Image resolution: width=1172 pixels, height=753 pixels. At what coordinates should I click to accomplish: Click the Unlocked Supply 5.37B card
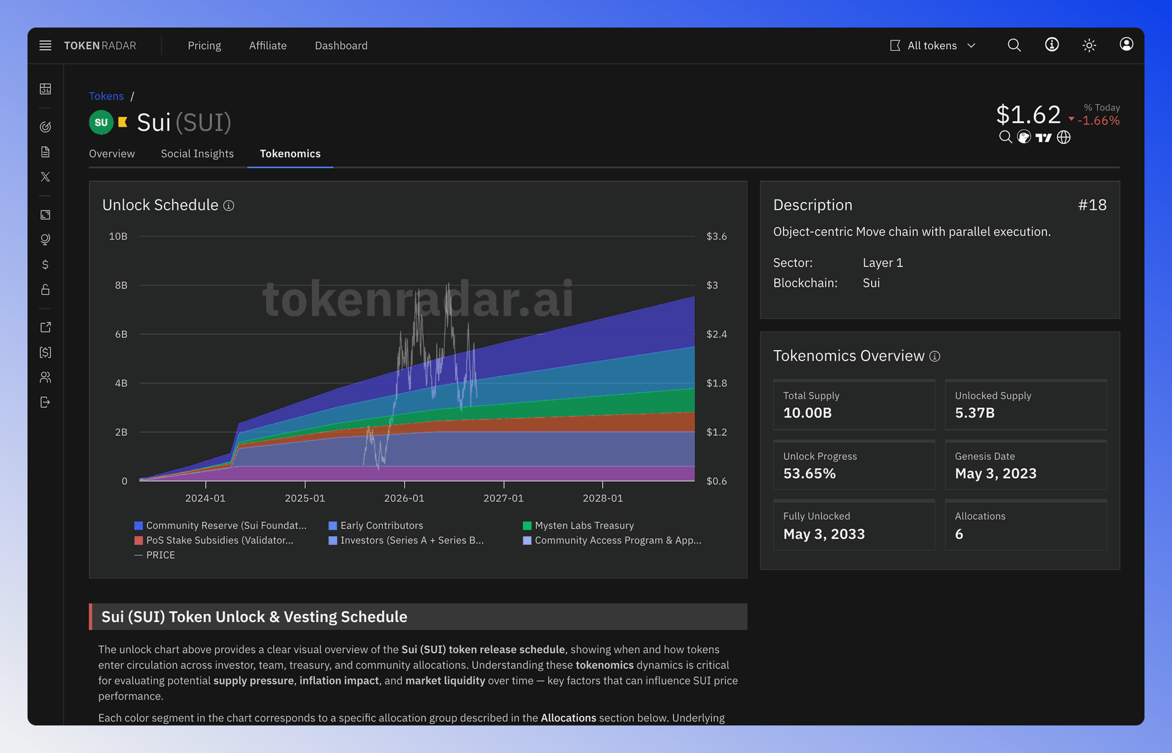point(1026,405)
